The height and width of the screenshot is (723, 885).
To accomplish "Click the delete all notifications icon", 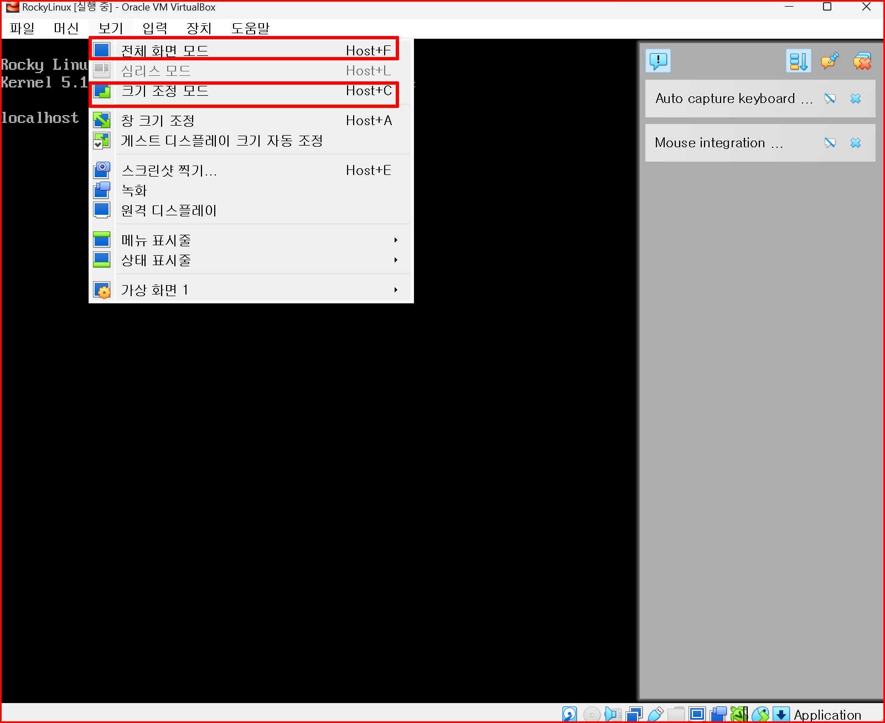I will coord(862,61).
